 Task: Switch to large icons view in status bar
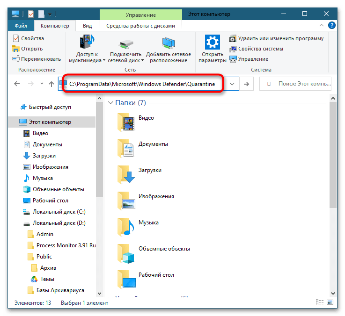click(x=330, y=302)
